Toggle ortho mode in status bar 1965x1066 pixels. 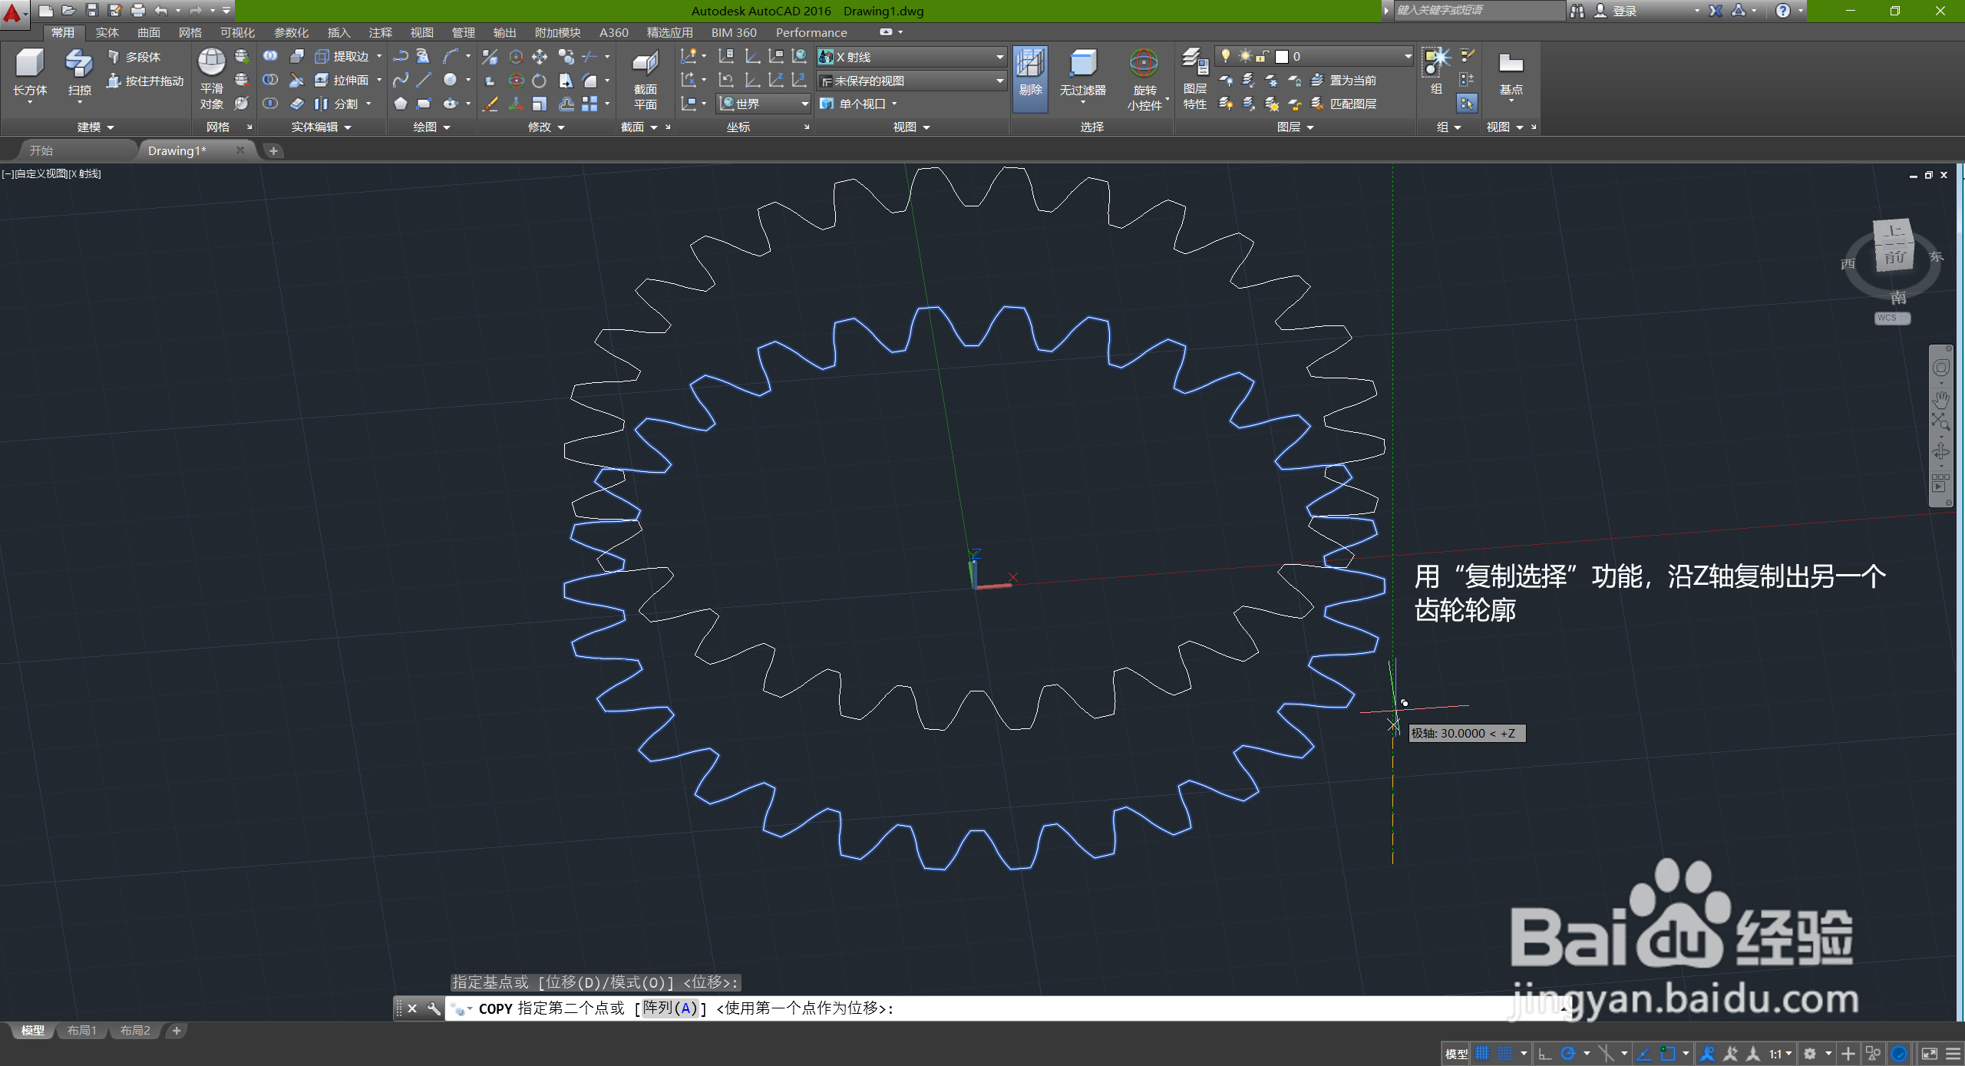[1545, 1054]
